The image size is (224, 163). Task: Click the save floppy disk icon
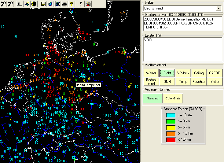coord(43,4)
